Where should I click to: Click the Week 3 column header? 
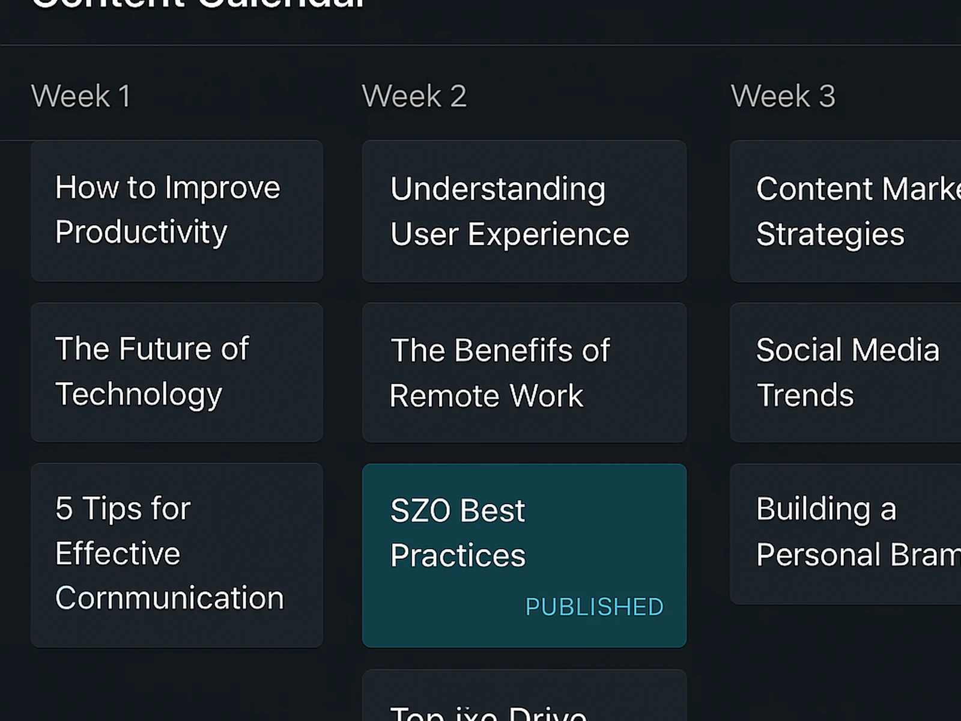click(x=783, y=96)
